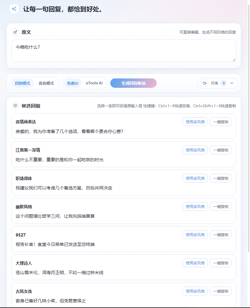Click the tag icon next to 风格
The image size is (250, 308).
(x=204, y=83)
